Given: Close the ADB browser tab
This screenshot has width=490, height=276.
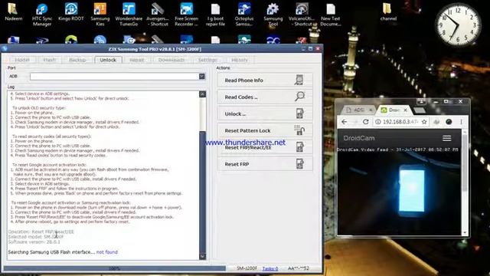Looking at the screenshot, I should point(371,110).
